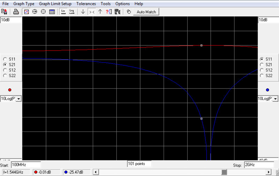Open the Tolerances menu
Viewport: 279px width, 176px height.
click(x=86, y=4)
